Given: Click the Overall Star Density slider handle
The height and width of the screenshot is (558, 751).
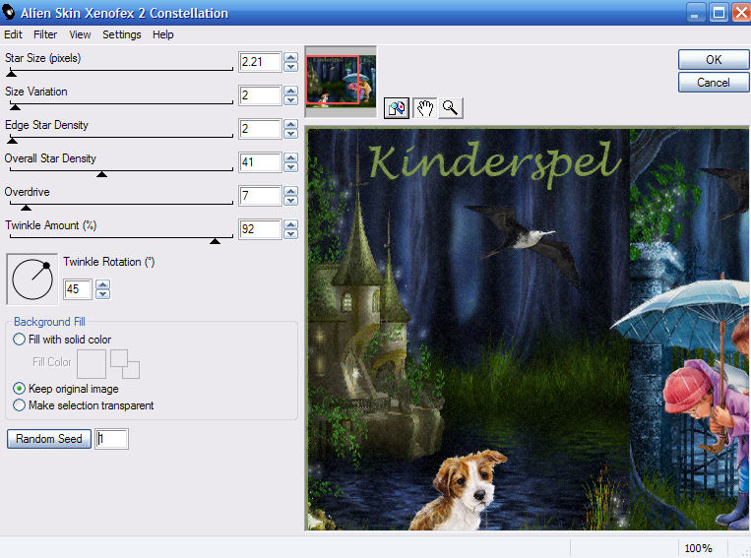Looking at the screenshot, I should pyautogui.click(x=101, y=174).
